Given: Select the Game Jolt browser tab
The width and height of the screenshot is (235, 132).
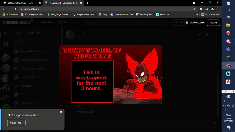Looking at the screenshot, I should pos(63,3).
